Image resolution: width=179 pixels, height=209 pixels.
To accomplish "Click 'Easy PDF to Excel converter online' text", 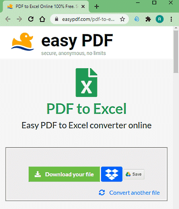I will pos(86,125).
